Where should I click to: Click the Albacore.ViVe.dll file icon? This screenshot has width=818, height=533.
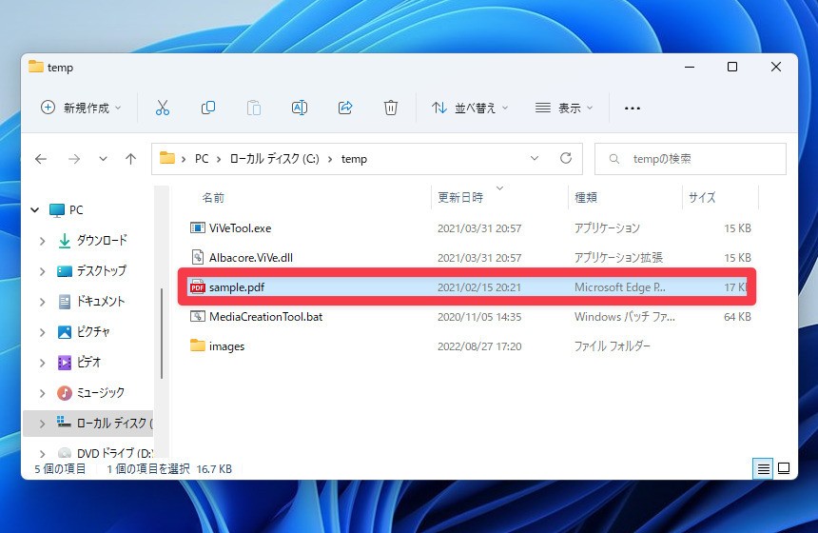click(197, 257)
